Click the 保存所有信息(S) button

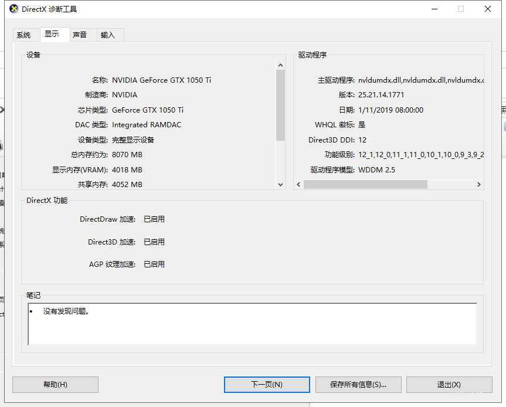click(x=358, y=385)
